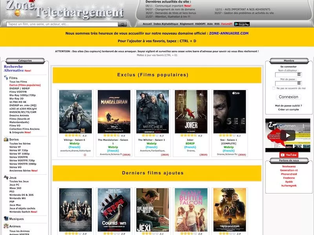Click the Jeux gamepad icon

[6, 177]
